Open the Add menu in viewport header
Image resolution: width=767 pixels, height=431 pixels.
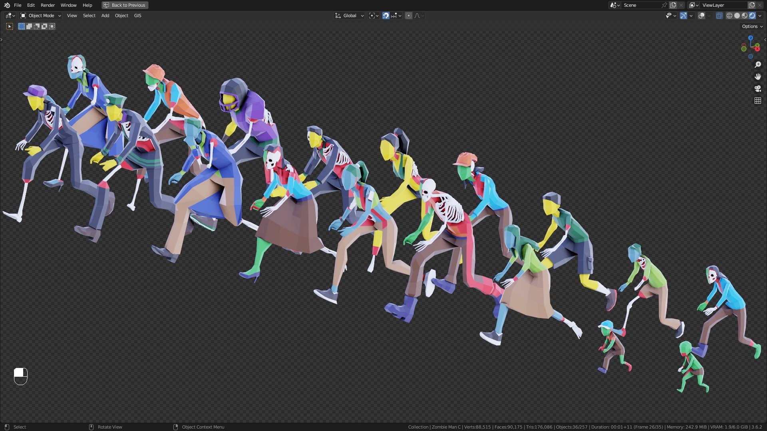(x=105, y=16)
